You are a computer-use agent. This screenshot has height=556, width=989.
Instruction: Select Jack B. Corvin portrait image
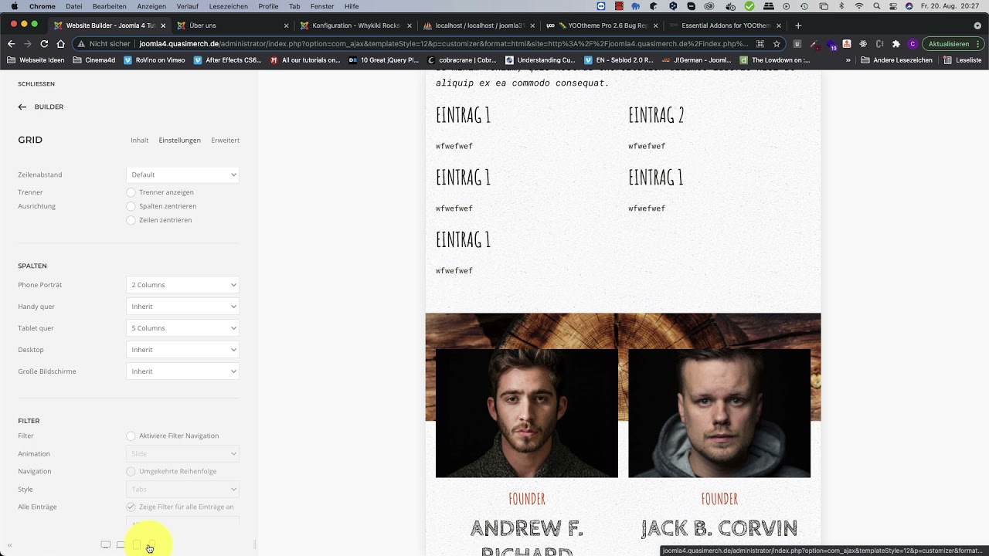[x=719, y=413]
